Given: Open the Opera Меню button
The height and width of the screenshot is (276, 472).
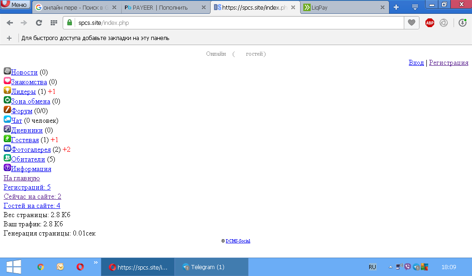Looking at the screenshot, I should tap(15, 5).
